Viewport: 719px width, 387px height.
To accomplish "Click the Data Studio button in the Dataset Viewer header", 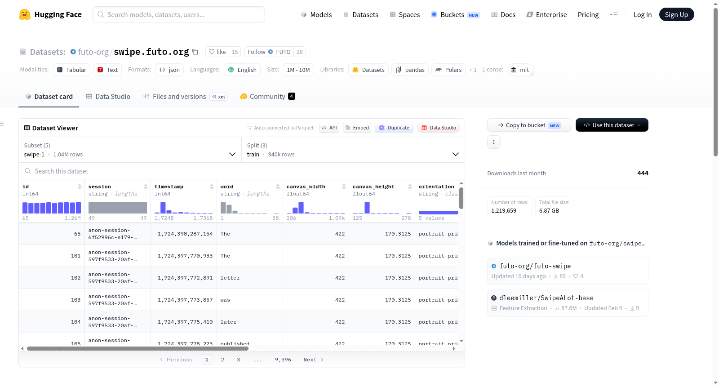I will click(x=439, y=128).
